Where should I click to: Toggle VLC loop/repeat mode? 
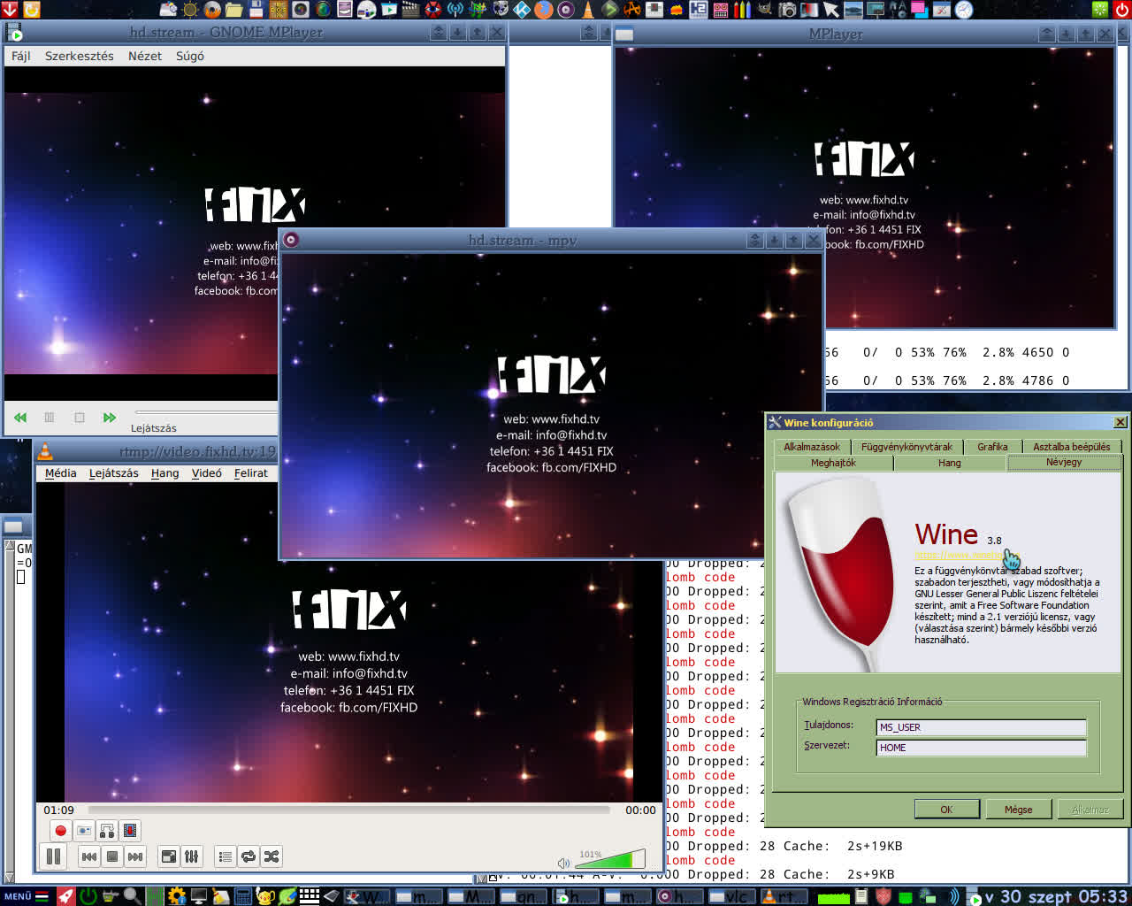tap(249, 856)
